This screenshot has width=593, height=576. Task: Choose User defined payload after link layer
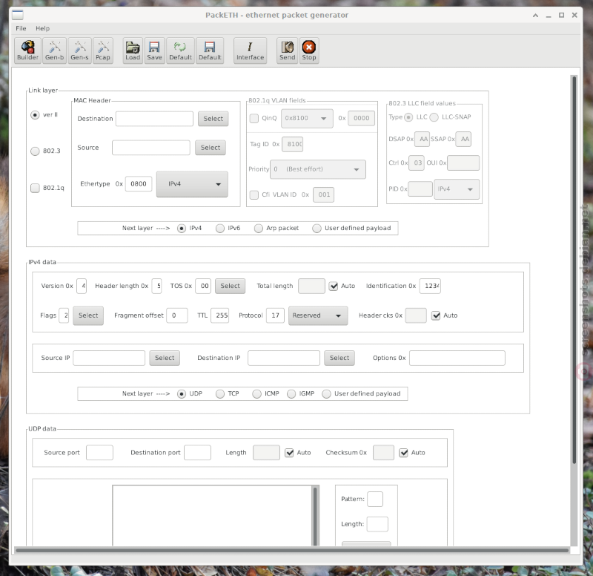[x=317, y=229]
